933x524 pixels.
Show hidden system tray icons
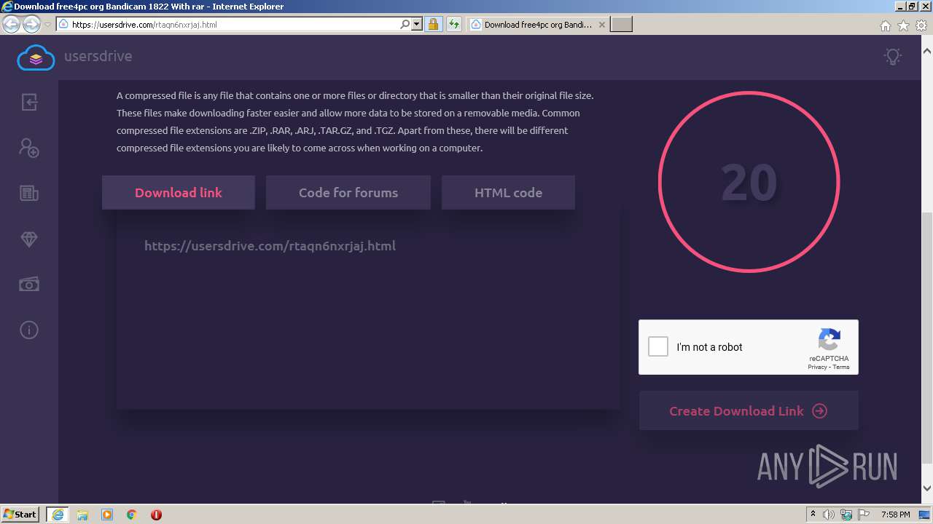tap(813, 515)
